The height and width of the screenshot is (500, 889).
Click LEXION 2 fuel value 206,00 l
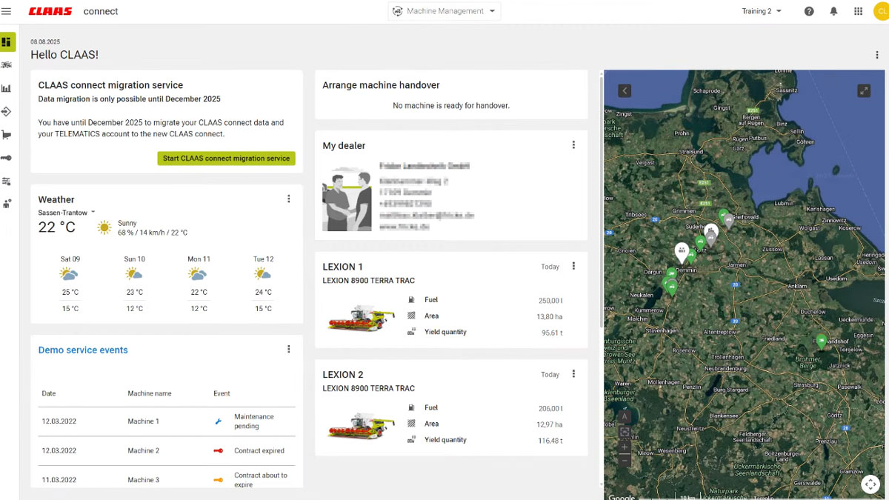550,408
